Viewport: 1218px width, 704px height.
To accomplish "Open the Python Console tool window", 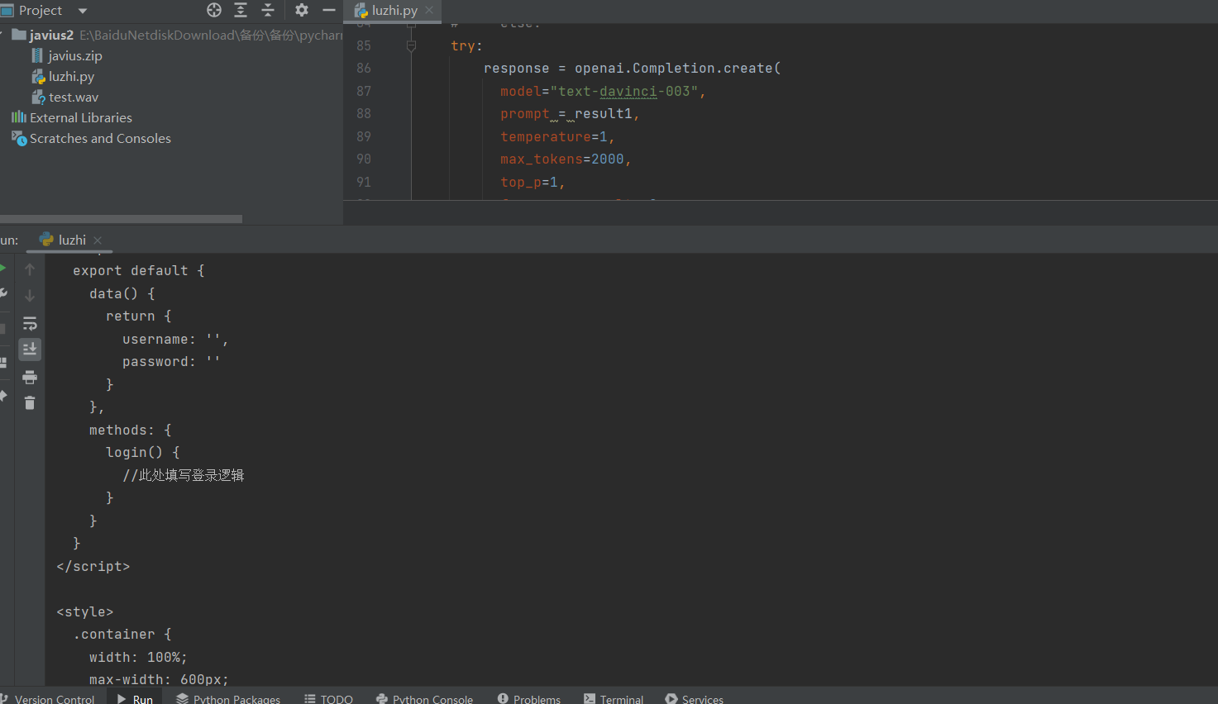I will point(424,699).
